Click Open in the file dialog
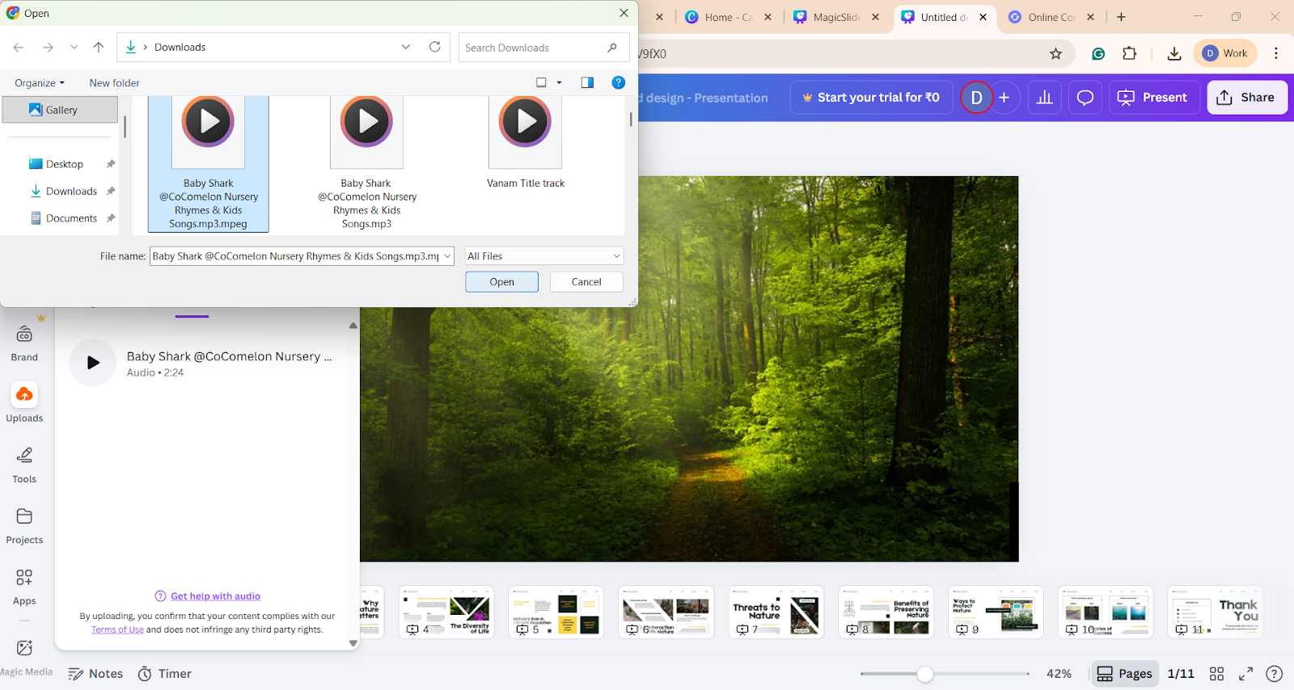The height and width of the screenshot is (690, 1294). pos(501,282)
